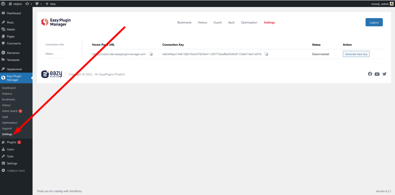The height and width of the screenshot is (195, 395).
Task: Select Eazy Plugin Manager sidebar menu
Action: coord(16,78)
